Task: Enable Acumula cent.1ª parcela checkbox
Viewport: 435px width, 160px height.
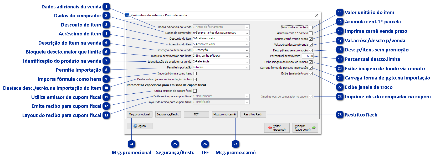Action: pyautogui.click(x=311, y=33)
